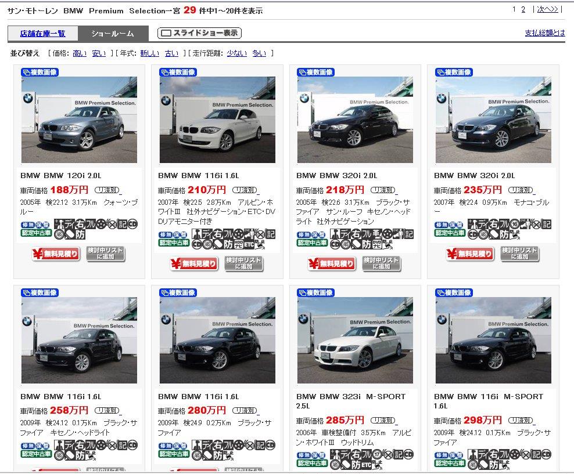Click the 複数画像 badge on the 298万円 116i M-SPORT card
The height and width of the screenshot is (474, 574).
point(454,293)
